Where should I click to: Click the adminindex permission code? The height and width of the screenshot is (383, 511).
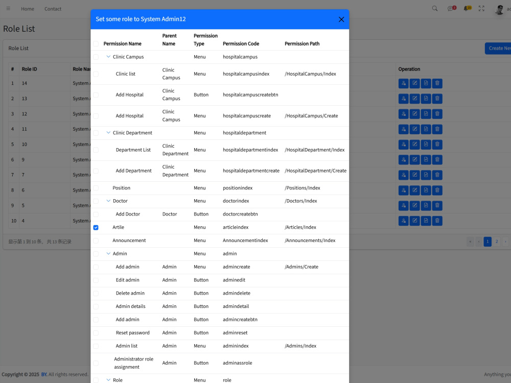(x=236, y=346)
